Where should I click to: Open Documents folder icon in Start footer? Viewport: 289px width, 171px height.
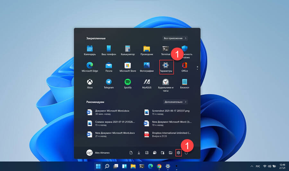[x=131, y=153]
